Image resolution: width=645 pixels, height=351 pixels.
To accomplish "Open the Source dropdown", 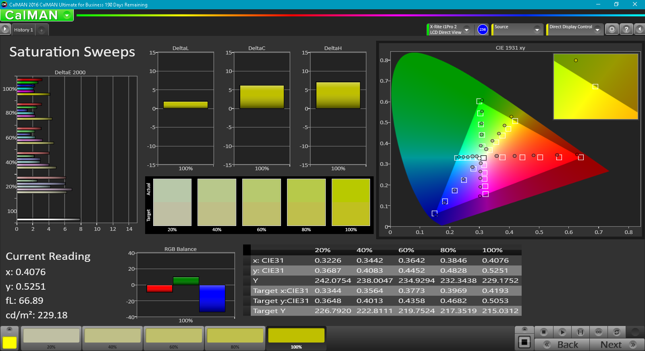I will (x=537, y=29).
